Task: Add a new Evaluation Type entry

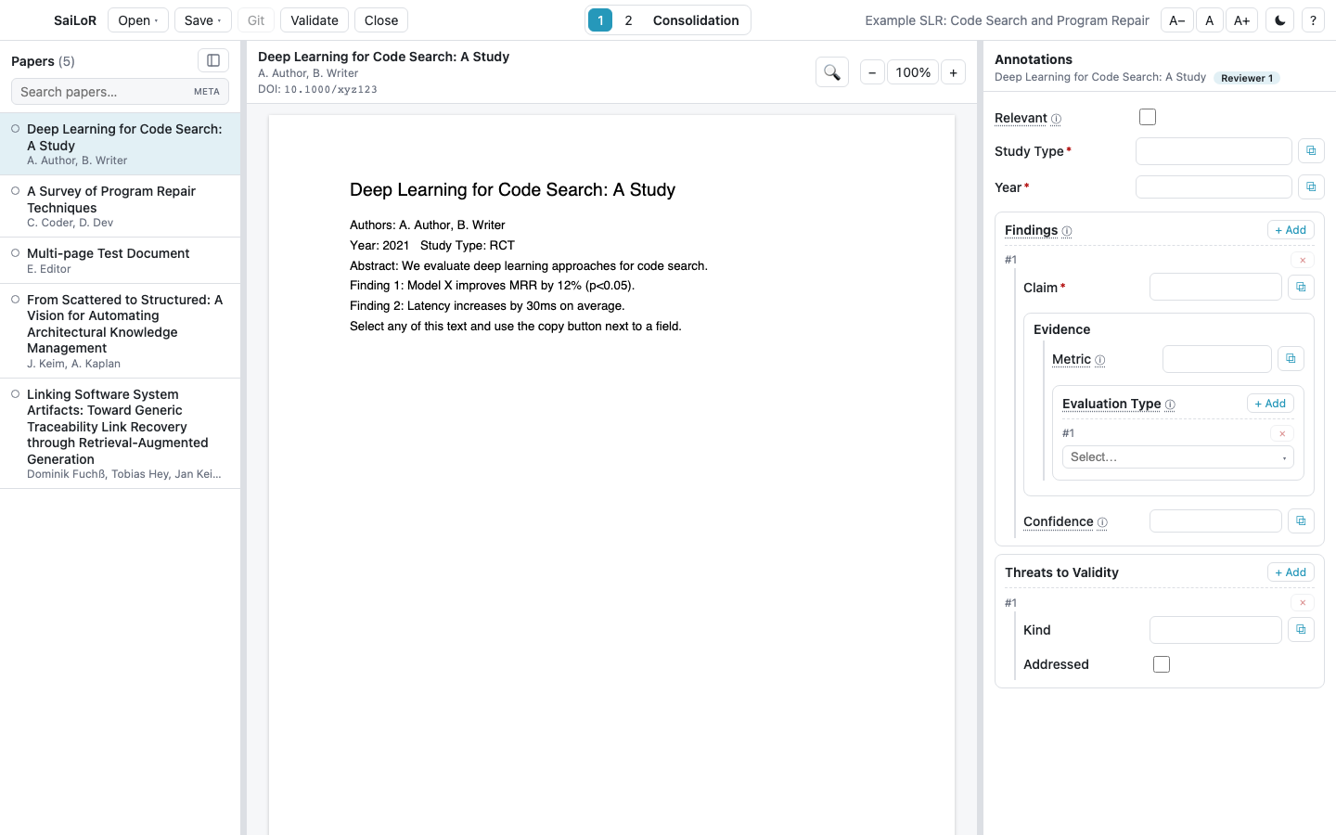Action: coord(1270,404)
